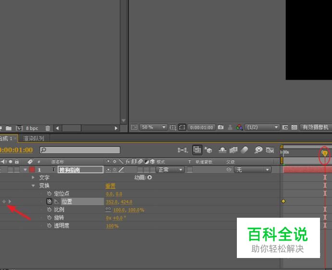Screen dimensions: 332x270
Task: Toggle mask and shape path visibility
Action: tap(182, 127)
